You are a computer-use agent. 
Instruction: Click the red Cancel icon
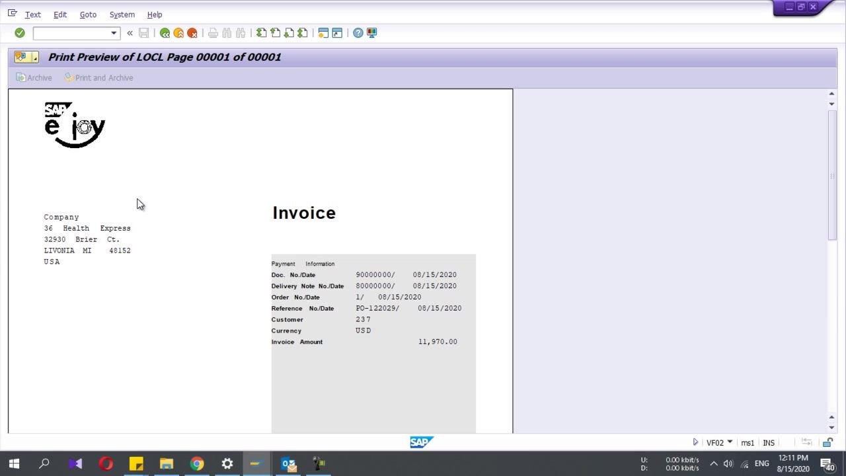coord(192,33)
